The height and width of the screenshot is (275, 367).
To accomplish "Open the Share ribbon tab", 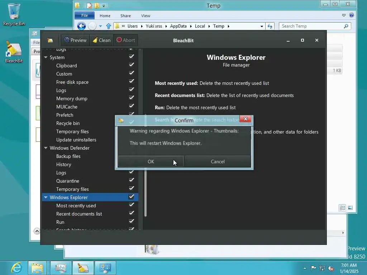I will click(125, 16).
